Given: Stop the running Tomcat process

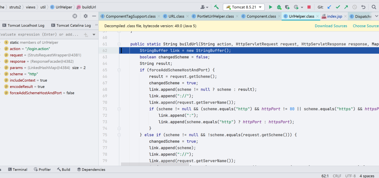Looking at the screenshot, I should pos(309,7).
